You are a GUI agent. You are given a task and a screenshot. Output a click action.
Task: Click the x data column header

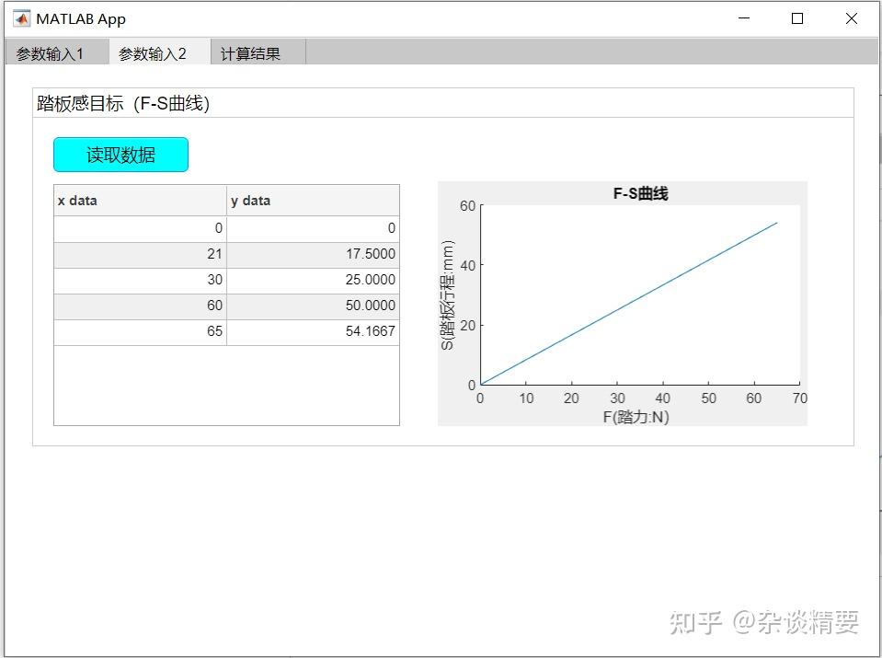pos(138,200)
